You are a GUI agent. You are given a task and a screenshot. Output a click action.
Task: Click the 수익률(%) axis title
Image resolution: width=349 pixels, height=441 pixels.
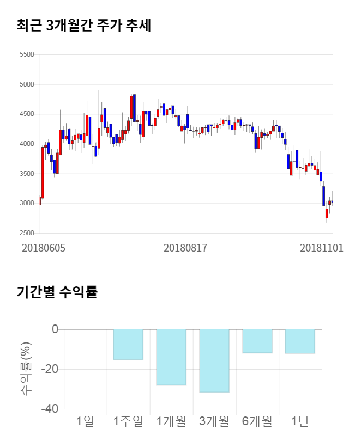pos(26,369)
